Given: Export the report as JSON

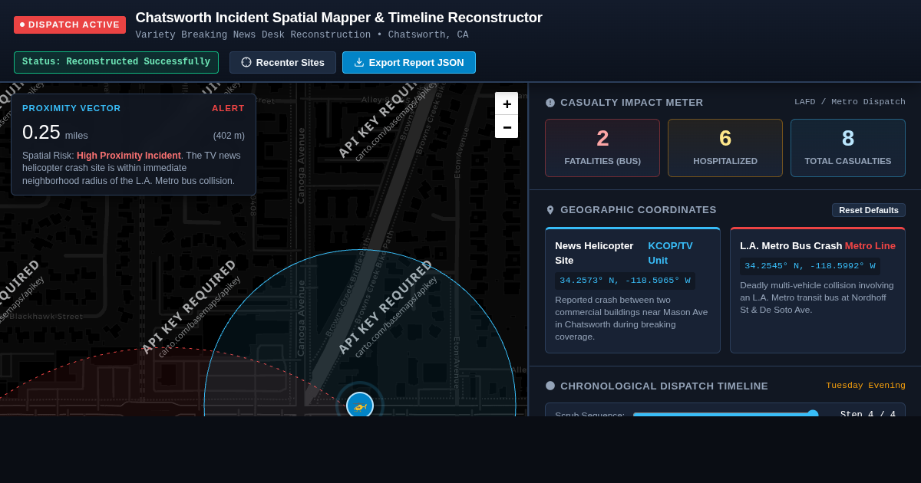Looking at the screenshot, I should coord(409,62).
